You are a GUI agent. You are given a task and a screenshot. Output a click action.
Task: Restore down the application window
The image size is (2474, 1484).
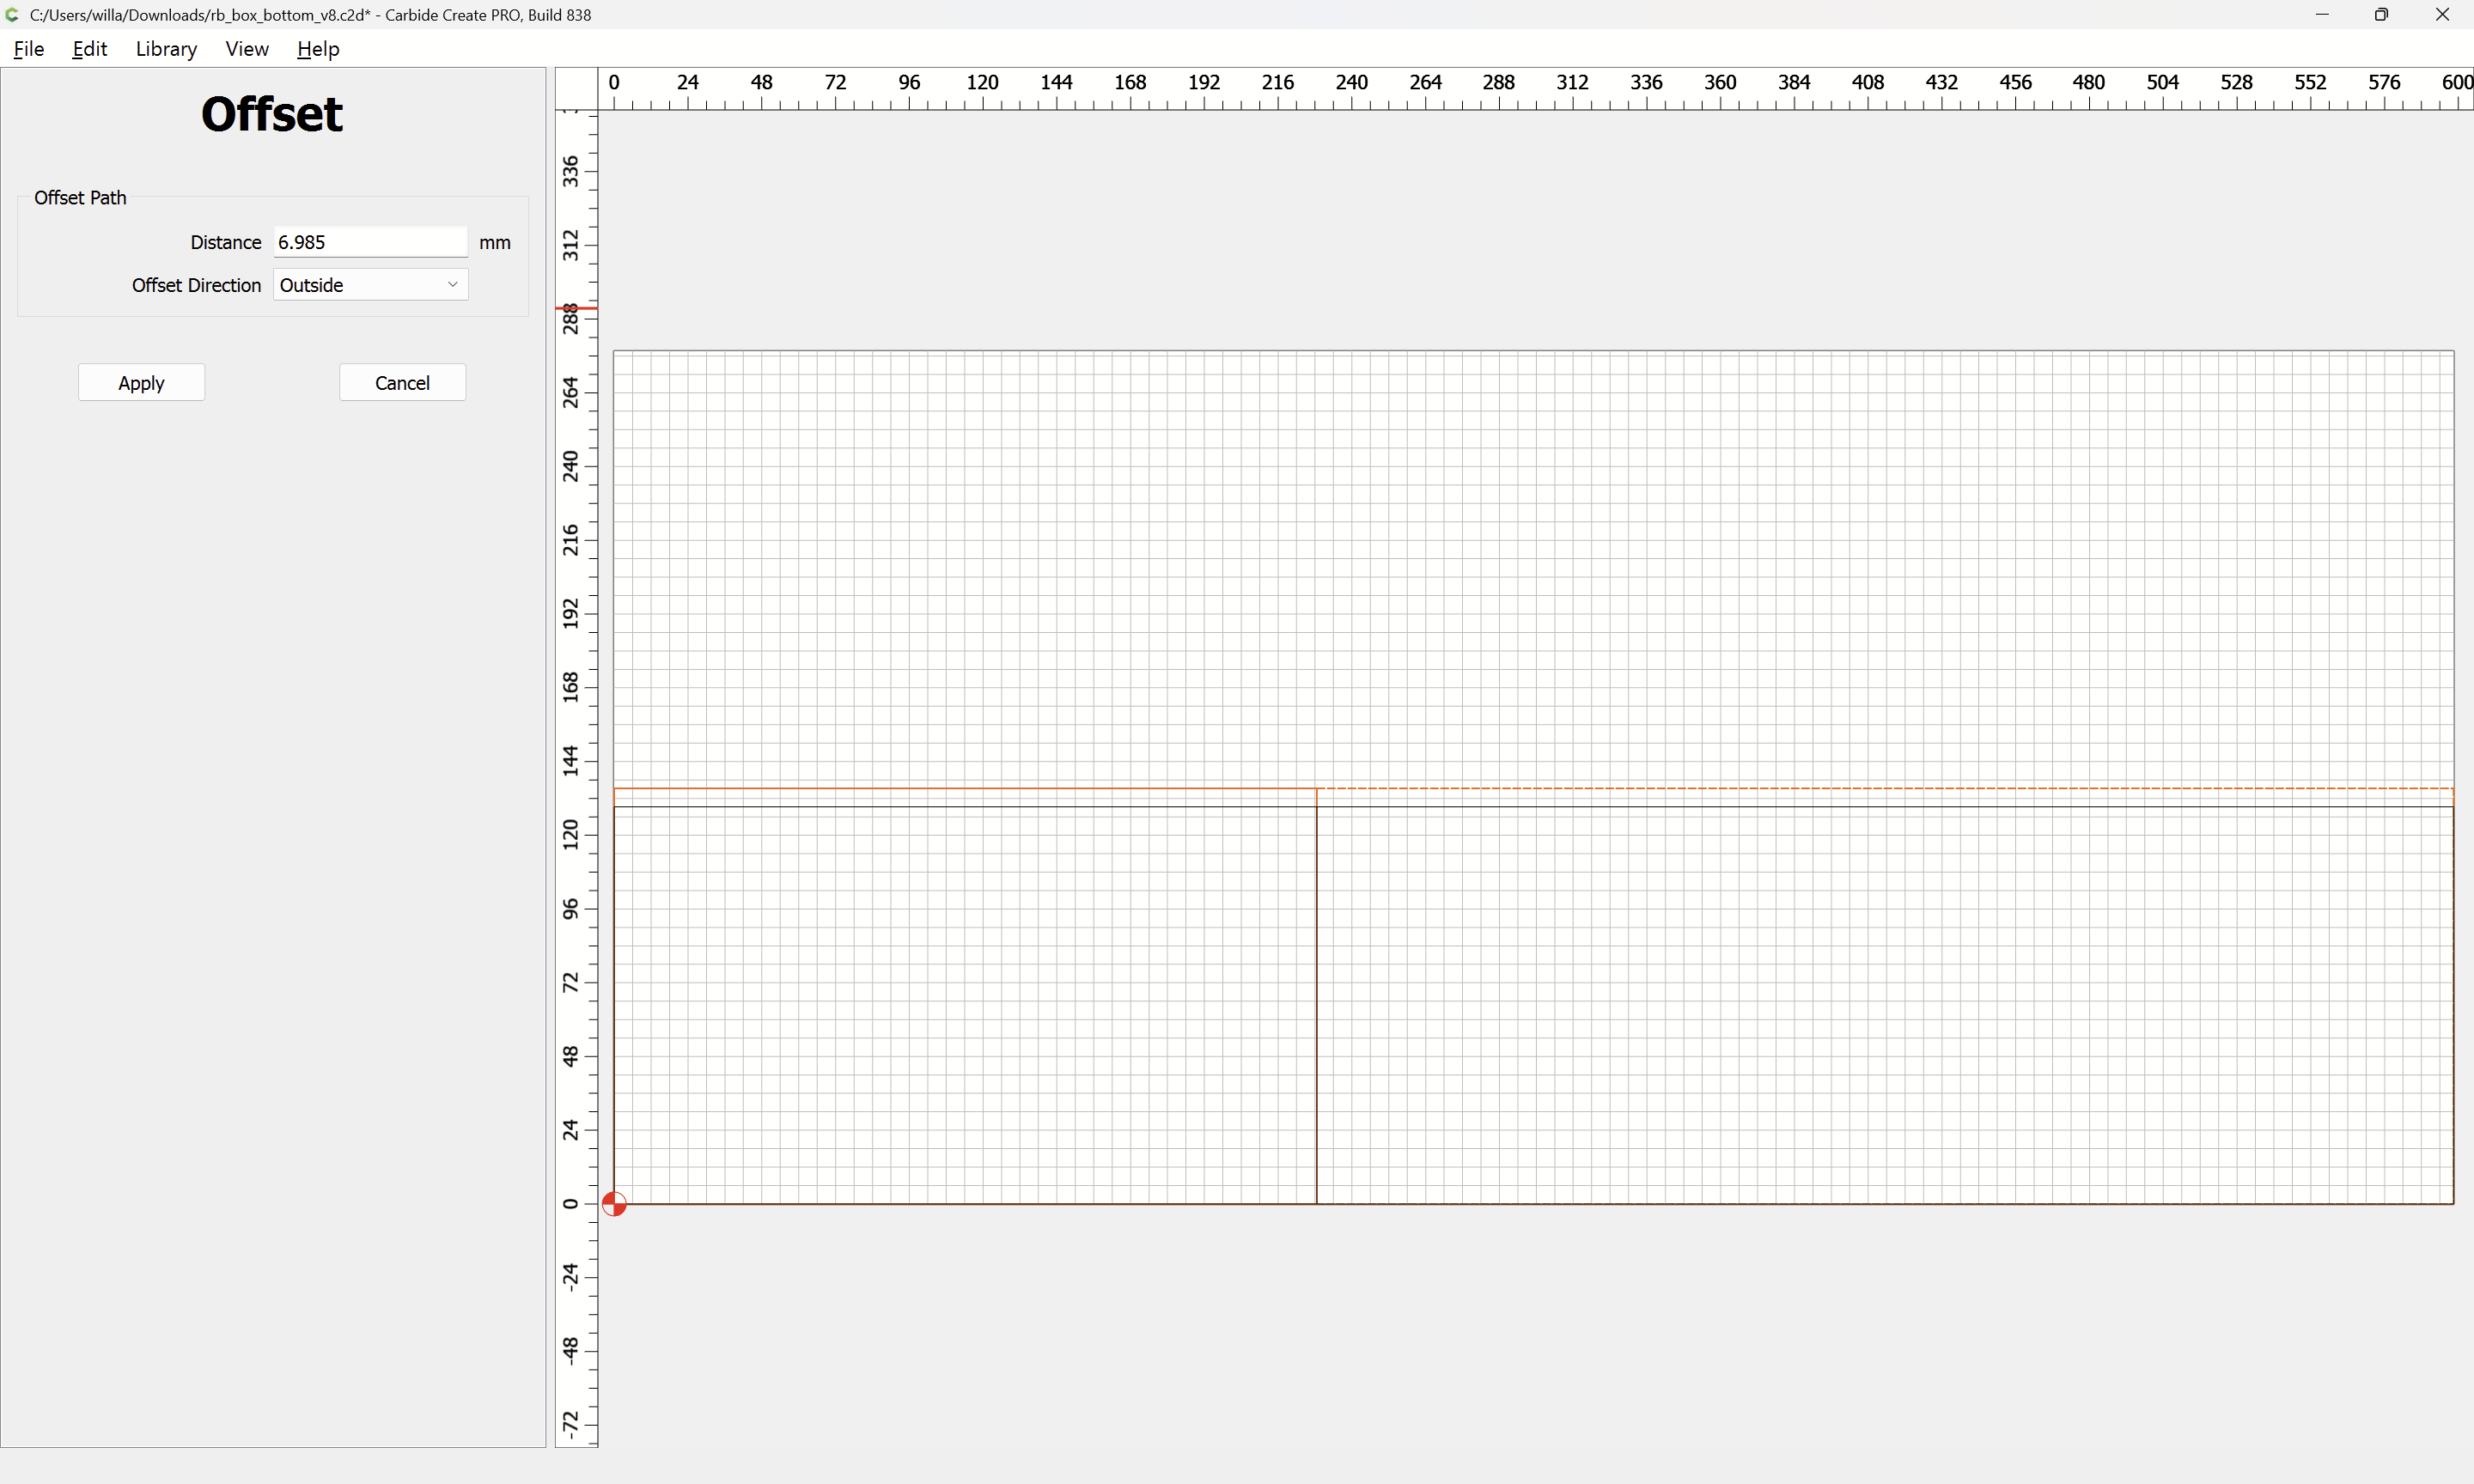(x=2381, y=15)
